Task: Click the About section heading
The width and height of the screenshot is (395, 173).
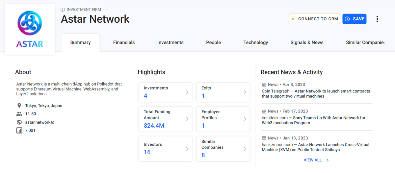Action: click(23, 72)
